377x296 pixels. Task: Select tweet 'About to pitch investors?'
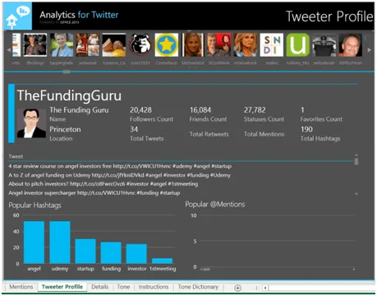click(103, 184)
